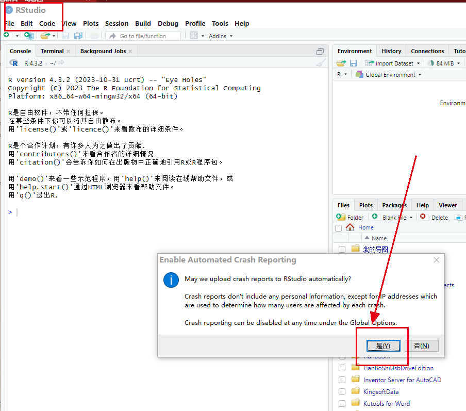Click the memory usage pie icon
The height and width of the screenshot is (411, 466).
point(431,63)
